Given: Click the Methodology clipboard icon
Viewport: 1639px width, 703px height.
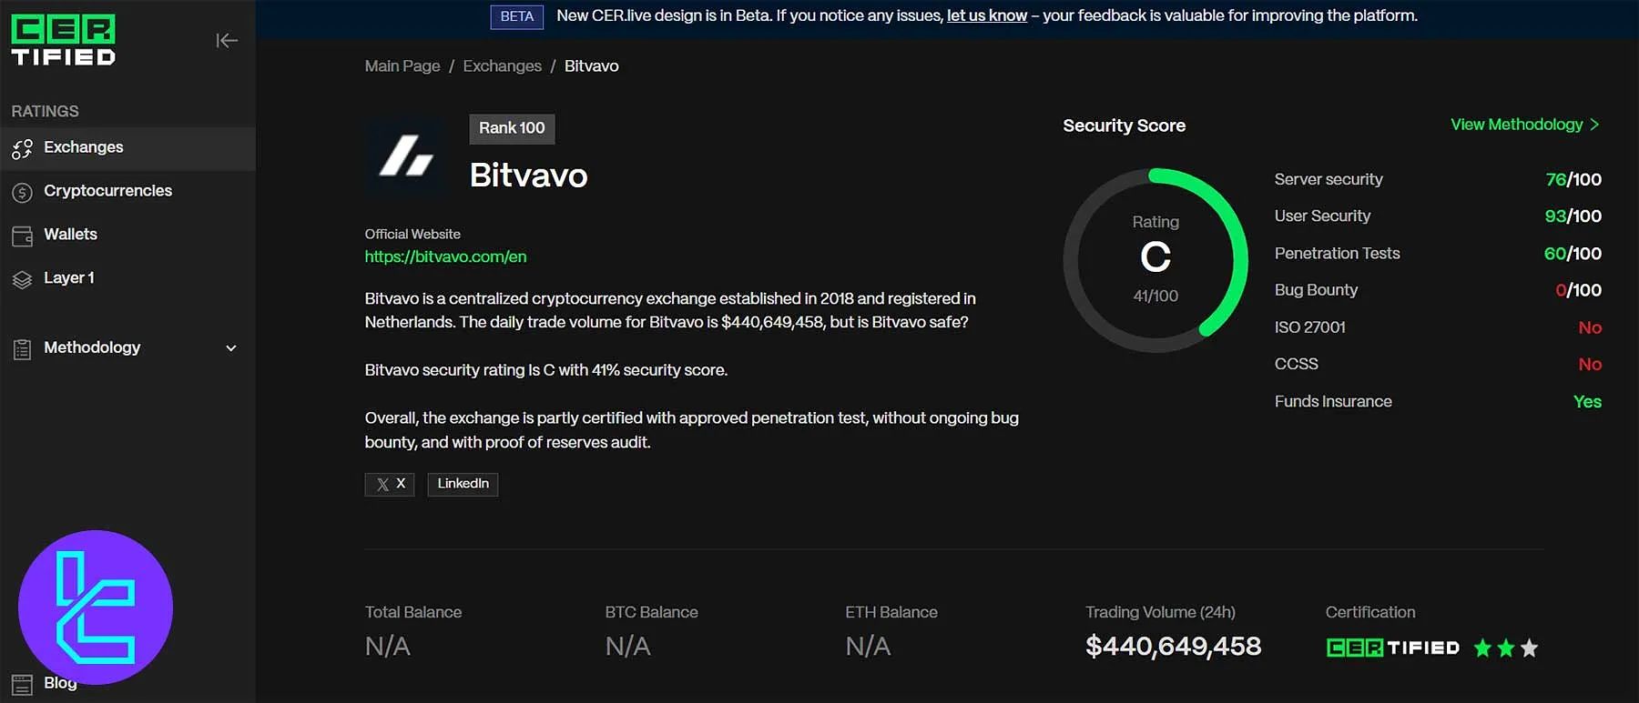Looking at the screenshot, I should pos(22,348).
